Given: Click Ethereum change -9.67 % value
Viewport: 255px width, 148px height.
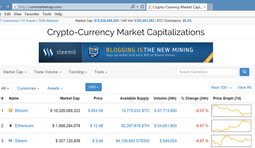Looking at the screenshot, I should coord(202,126).
